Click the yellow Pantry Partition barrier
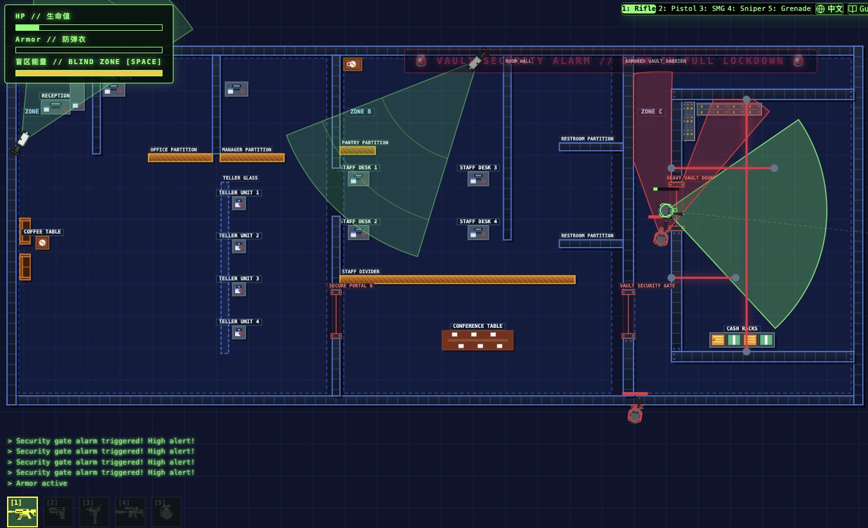 [358, 151]
